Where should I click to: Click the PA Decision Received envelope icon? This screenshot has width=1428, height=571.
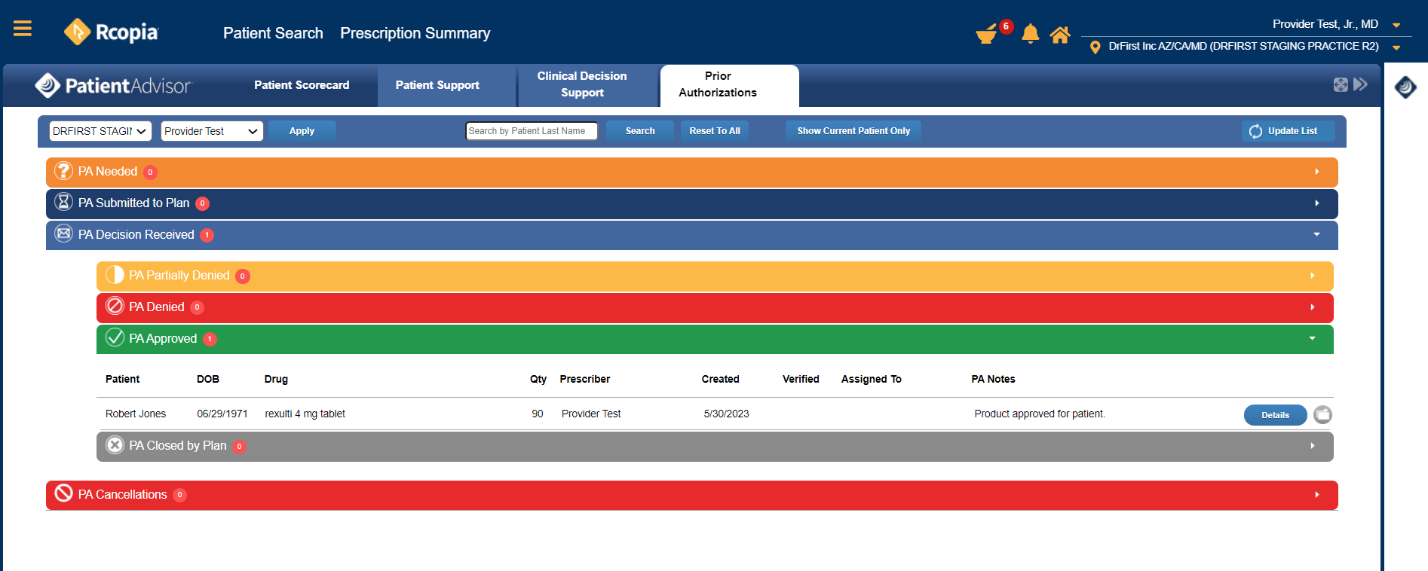click(x=64, y=234)
